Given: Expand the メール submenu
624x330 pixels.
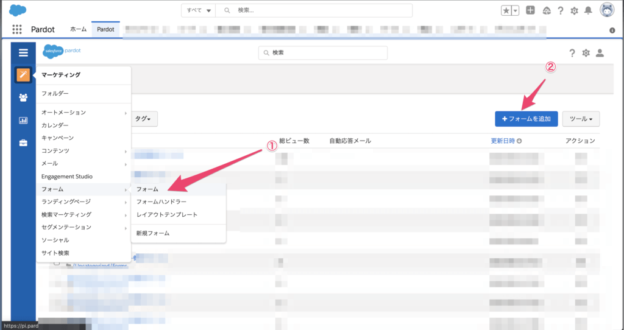Looking at the screenshot, I should pyautogui.click(x=83, y=164).
